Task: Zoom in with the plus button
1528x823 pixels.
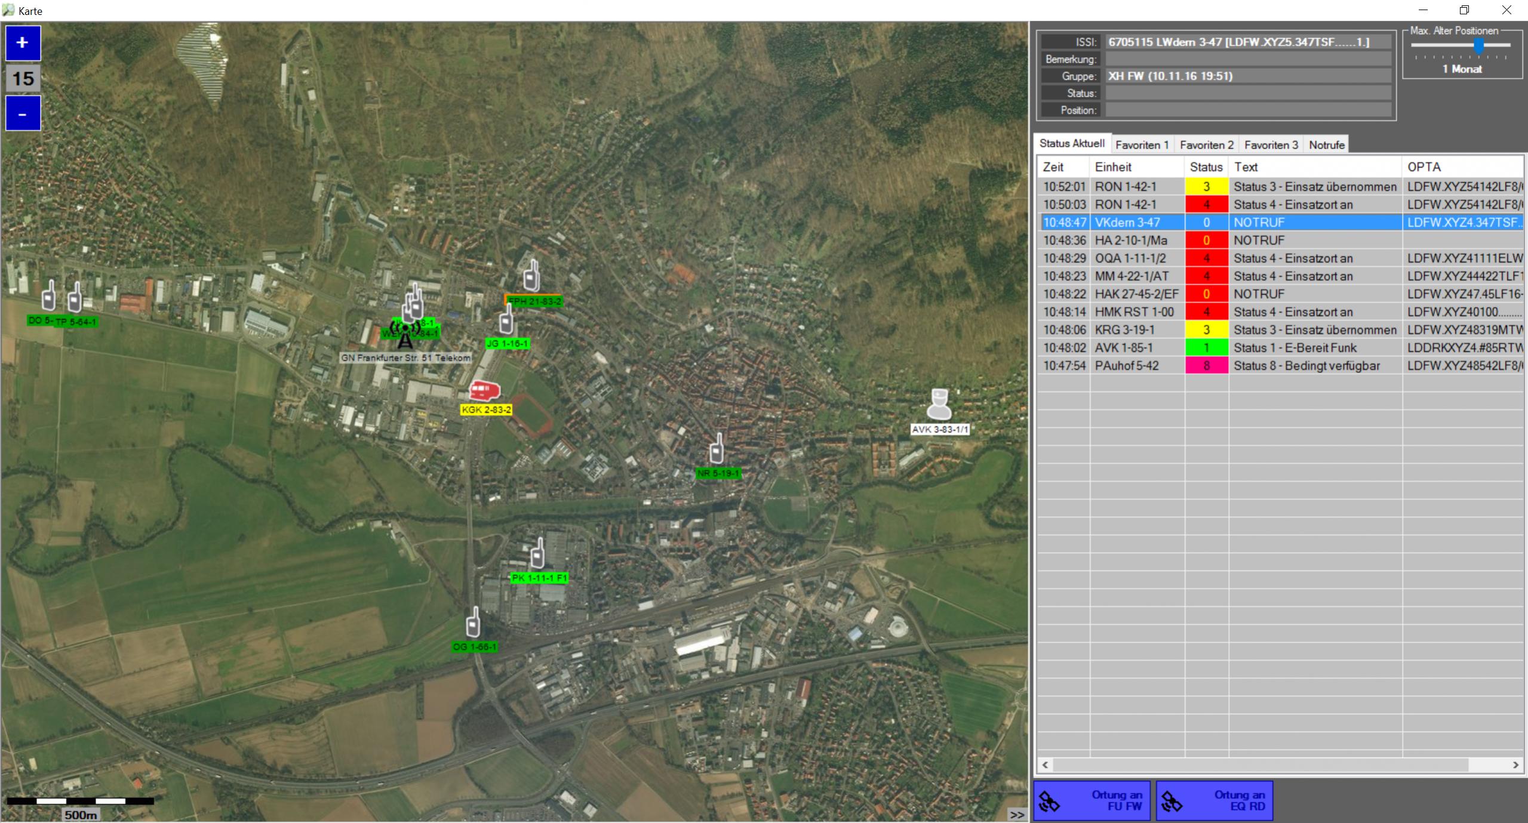Action: 23,43
